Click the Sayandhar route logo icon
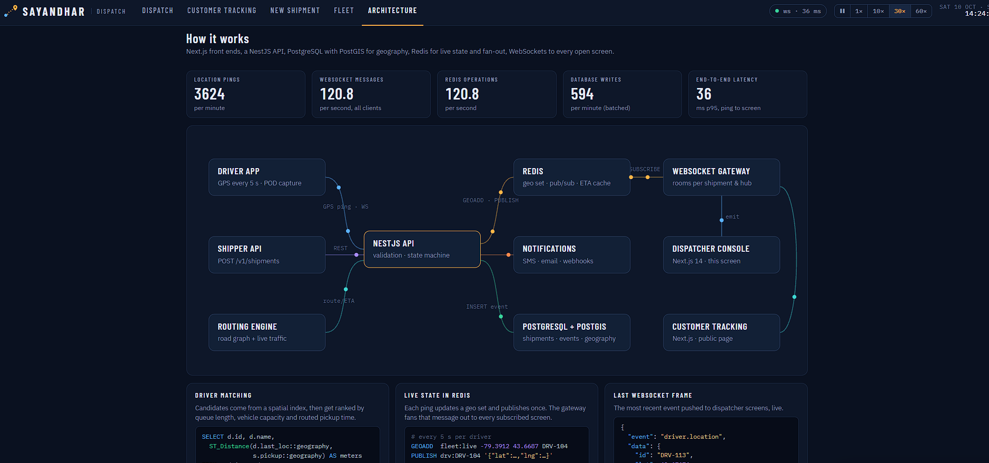989x463 pixels. (11, 11)
